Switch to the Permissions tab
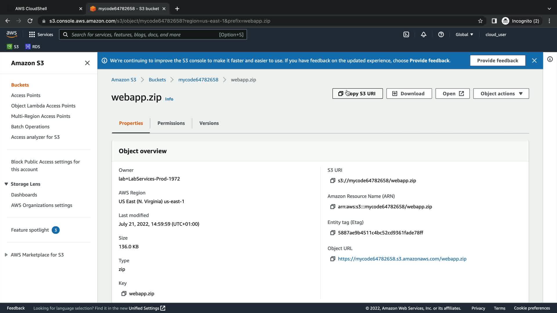Viewport: 557px width, 313px height. [171, 123]
